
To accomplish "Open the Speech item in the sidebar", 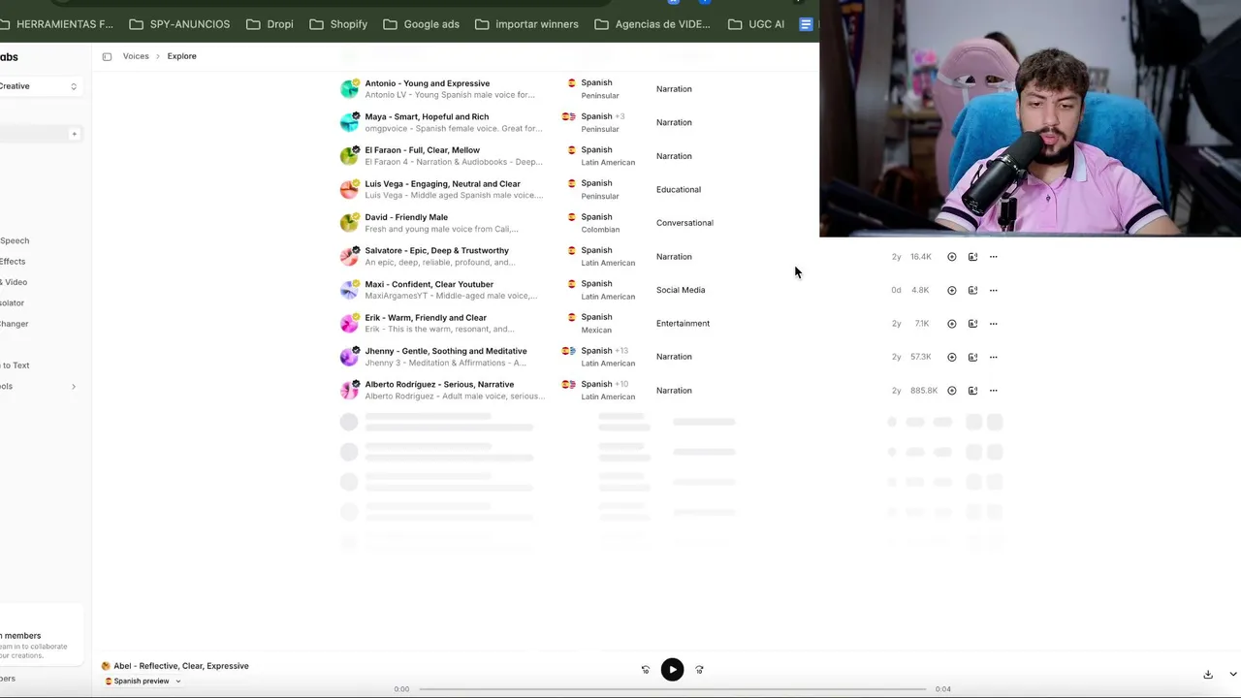I will [15, 240].
